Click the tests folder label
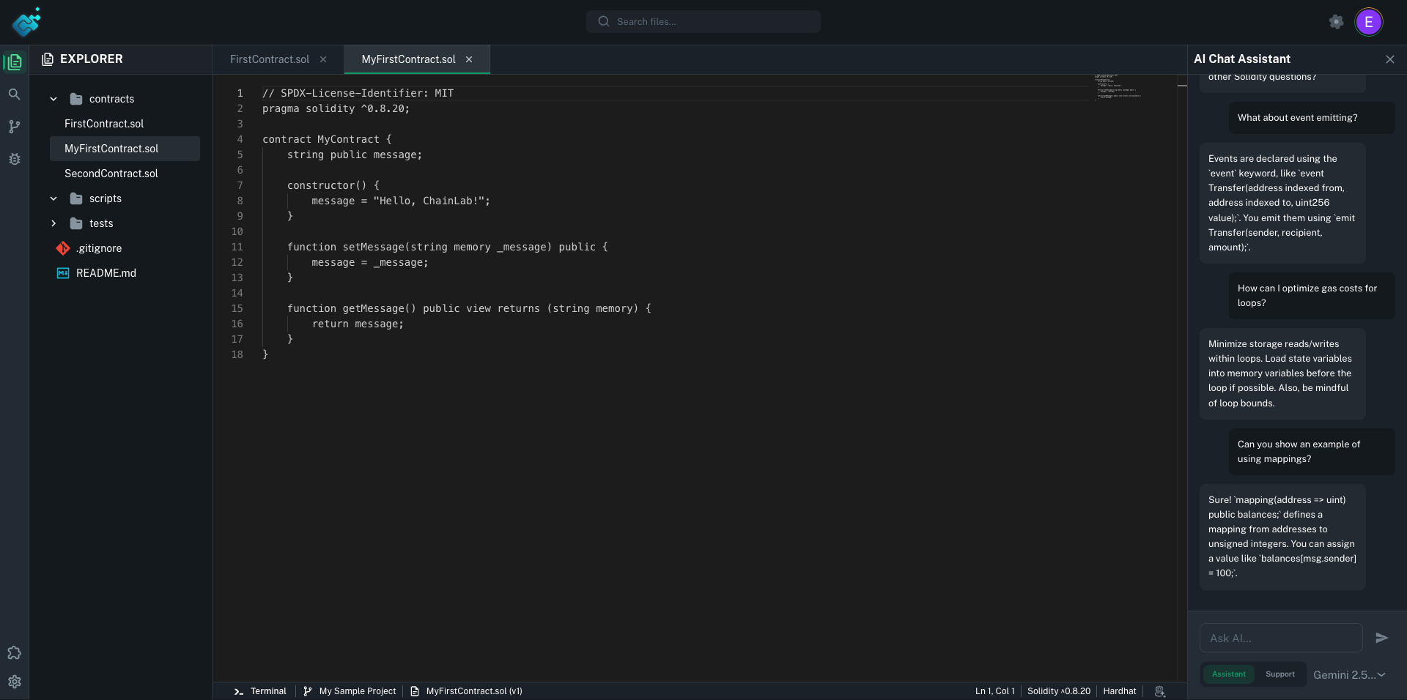The width and height of the screenshot is (1407, 700). 101,223
